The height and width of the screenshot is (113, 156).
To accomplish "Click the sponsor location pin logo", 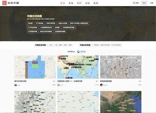I will click(79, 52).
